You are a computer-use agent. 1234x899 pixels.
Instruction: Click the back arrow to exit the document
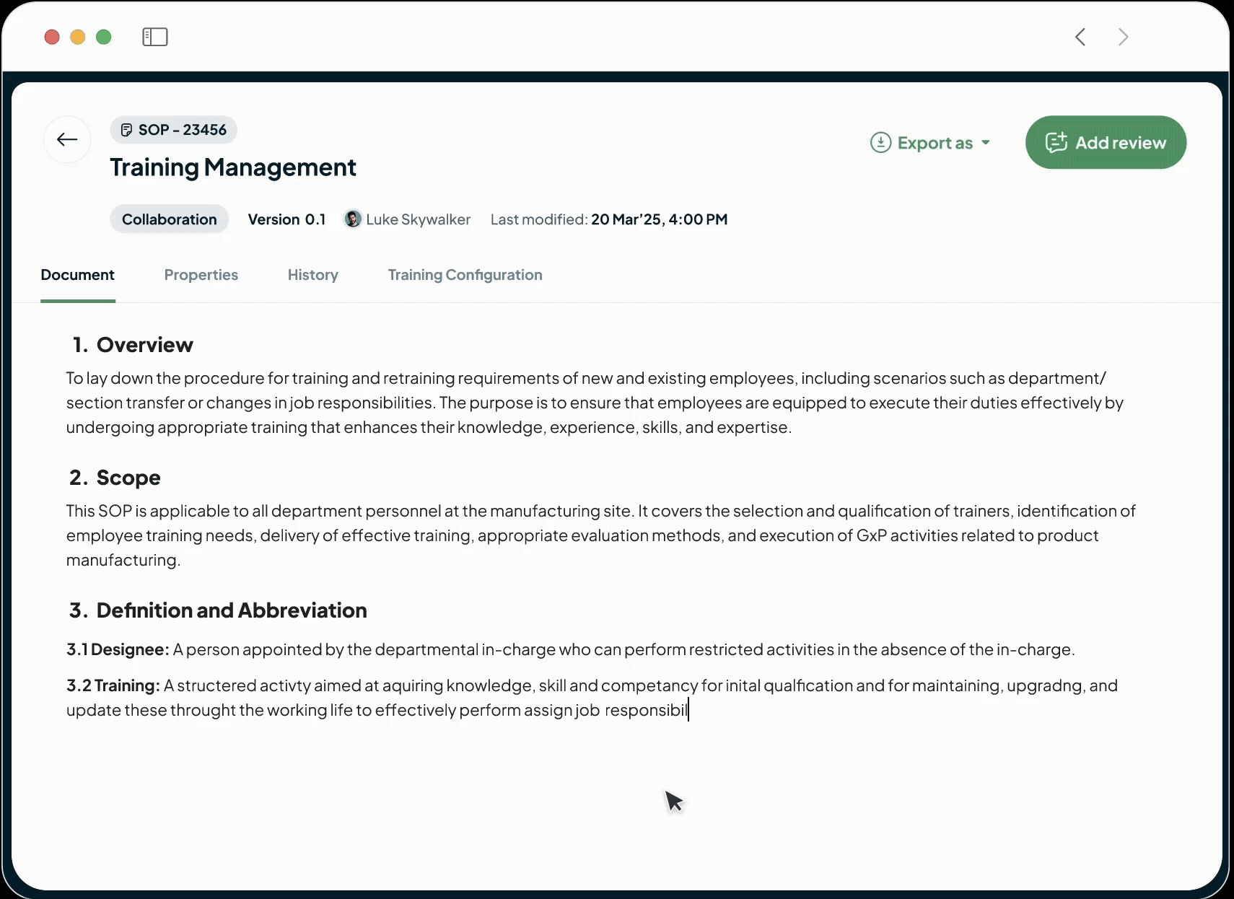pyautogui.click(x=66, y=139)
